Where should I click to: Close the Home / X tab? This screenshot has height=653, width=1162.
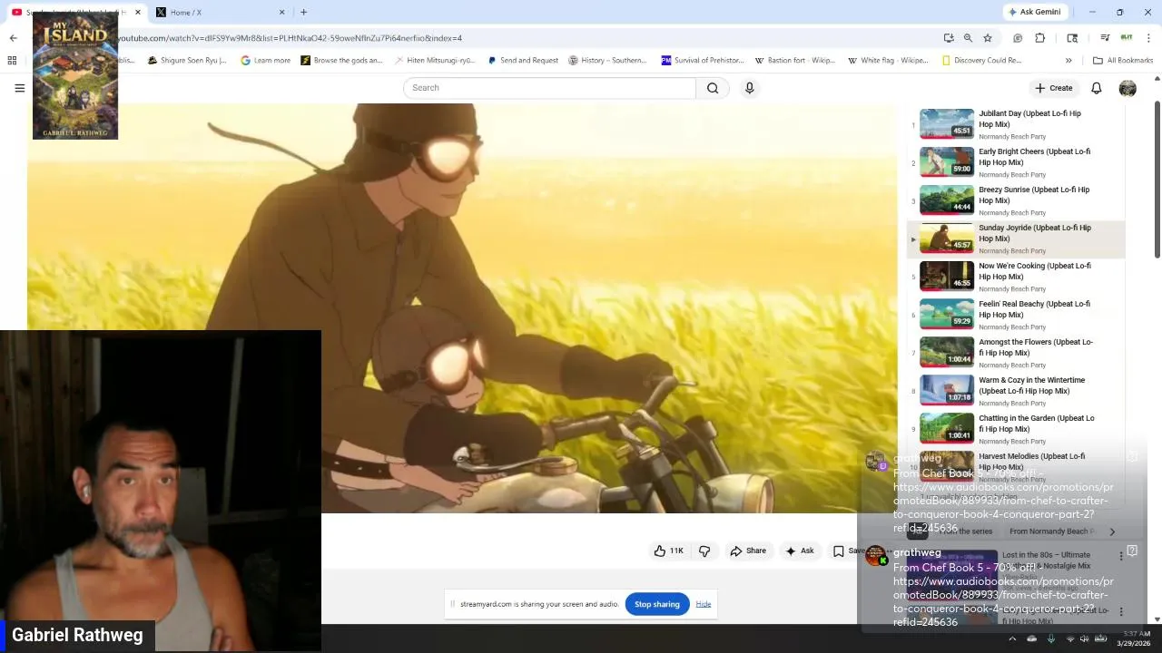click(x=281, y=12)
